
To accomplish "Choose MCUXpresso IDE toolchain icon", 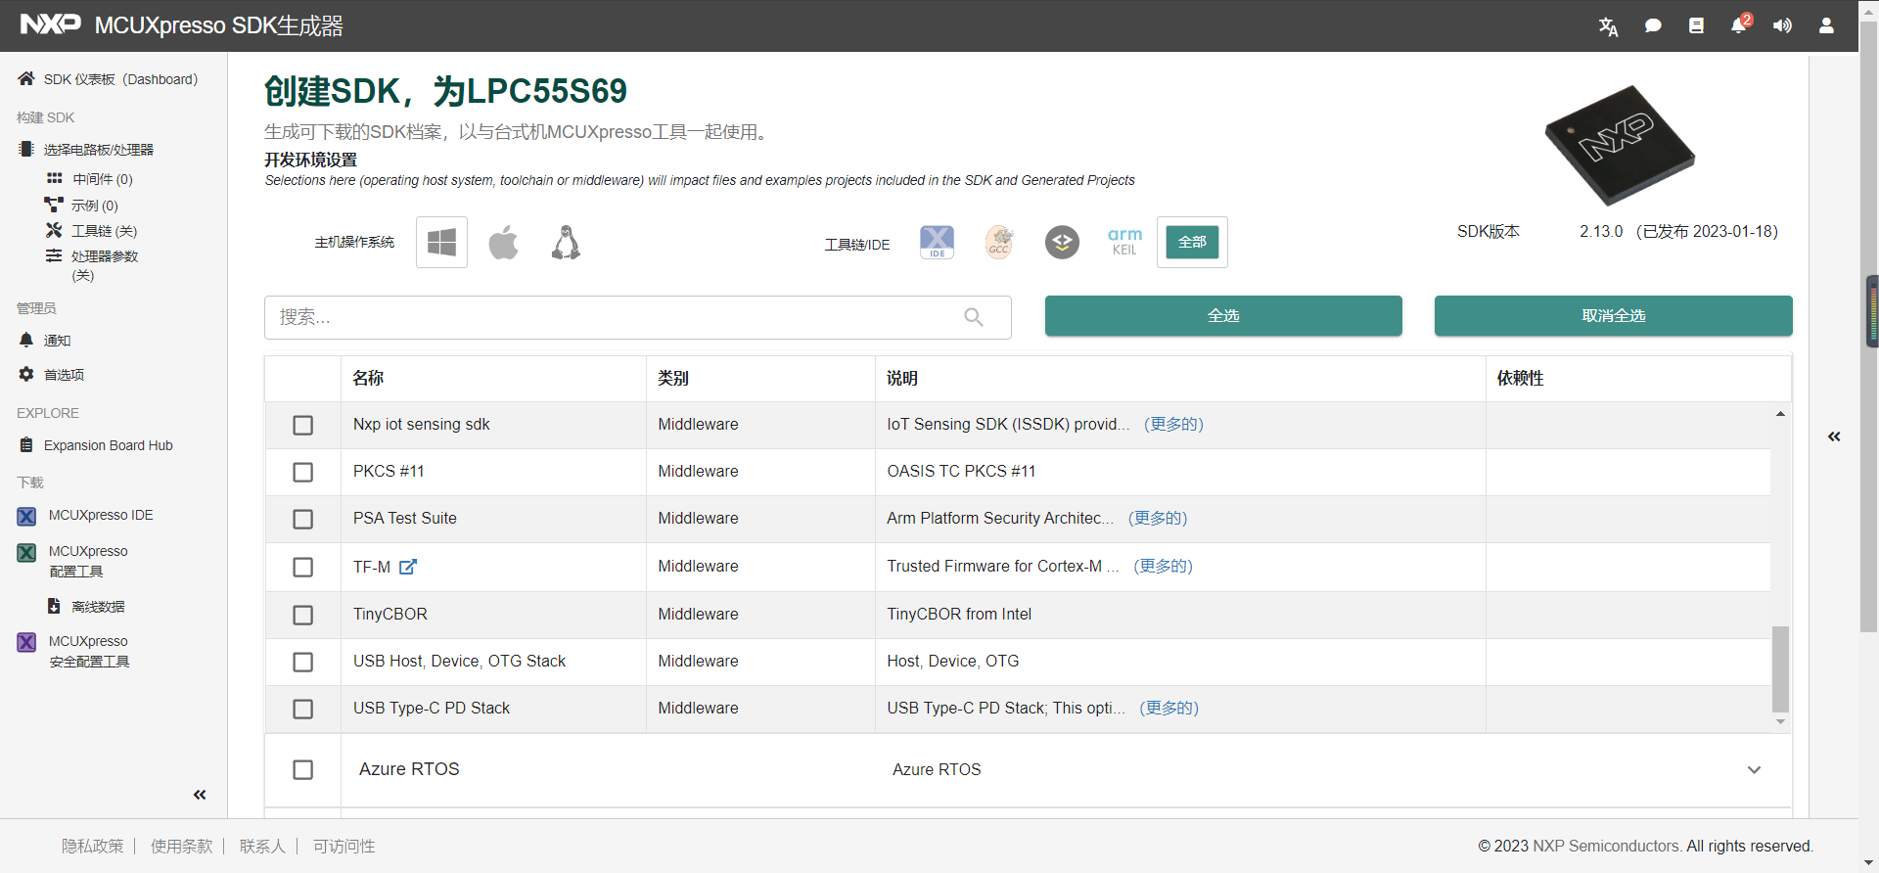I will 937,242.
